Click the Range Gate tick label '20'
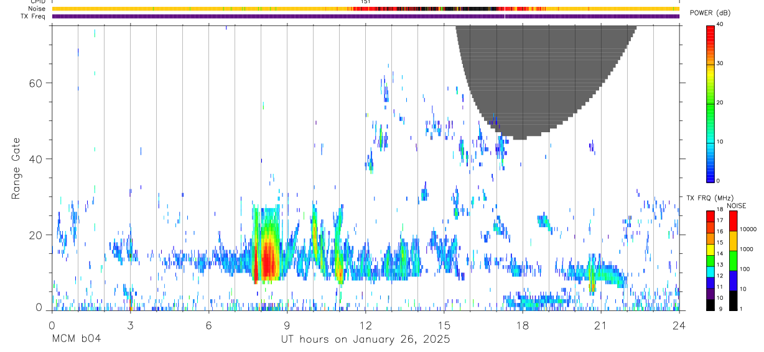 (x=35, y=235)
